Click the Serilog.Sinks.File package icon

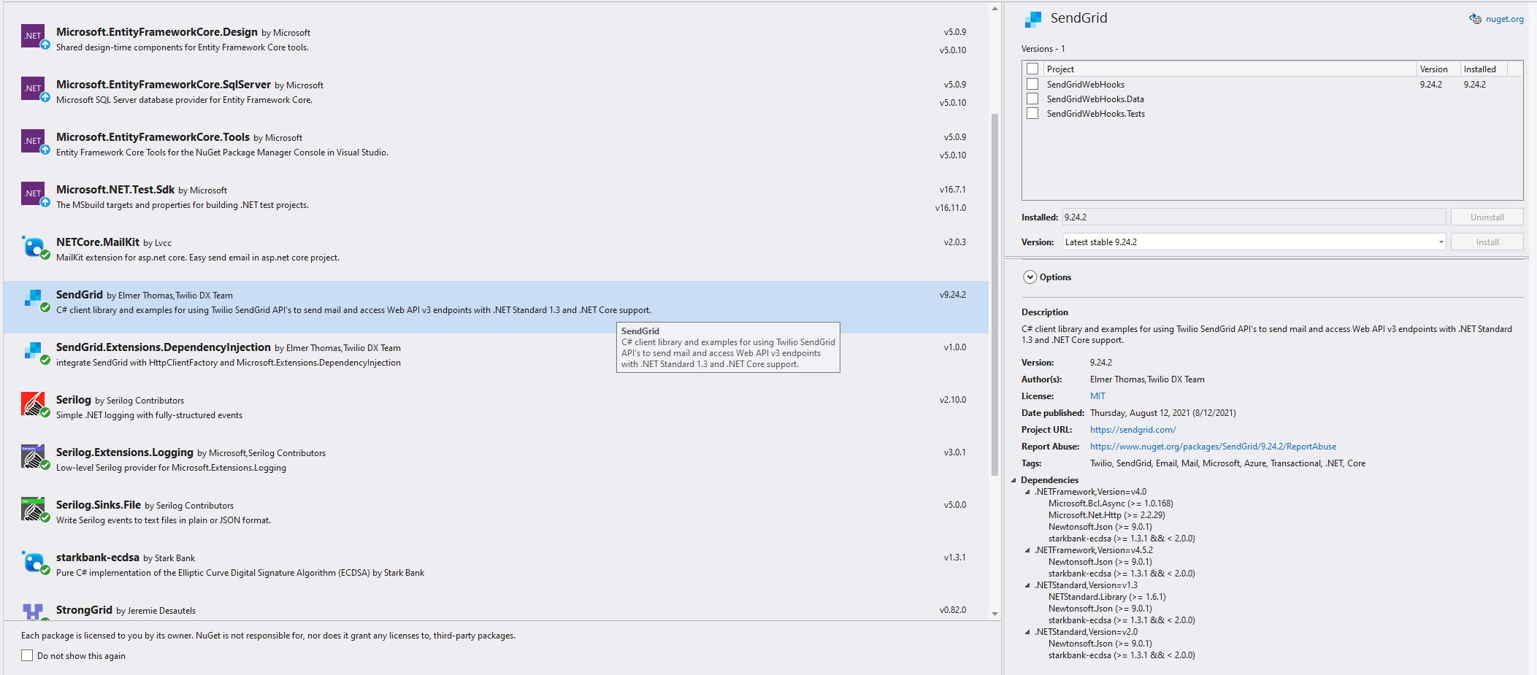[34, 509]
